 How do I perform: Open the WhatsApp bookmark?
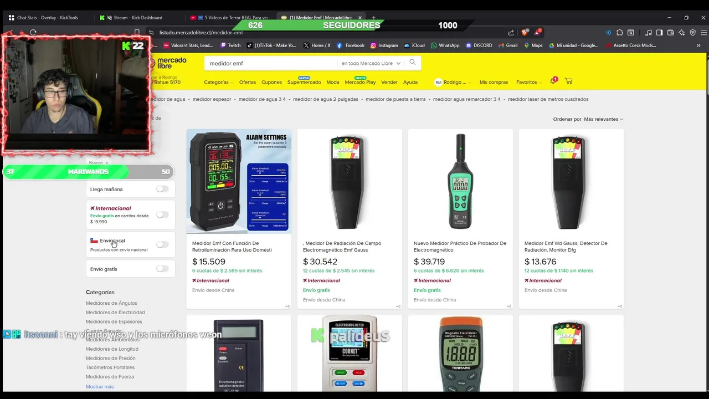tap(445, 45)
